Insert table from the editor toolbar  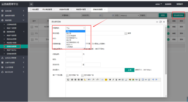click(143, 80)
